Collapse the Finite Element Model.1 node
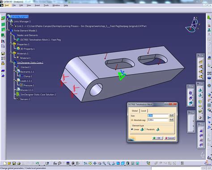 point(8,31)
